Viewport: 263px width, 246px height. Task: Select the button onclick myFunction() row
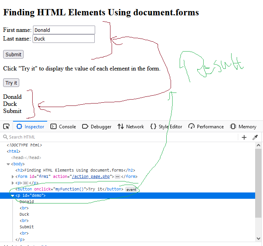69,189
